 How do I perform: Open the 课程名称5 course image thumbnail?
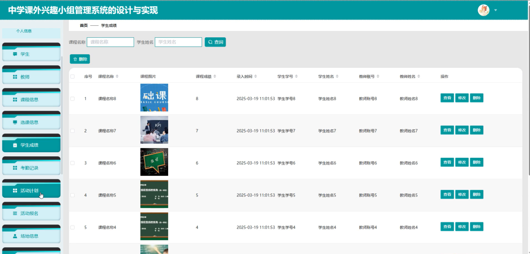(x=154, y=194)
